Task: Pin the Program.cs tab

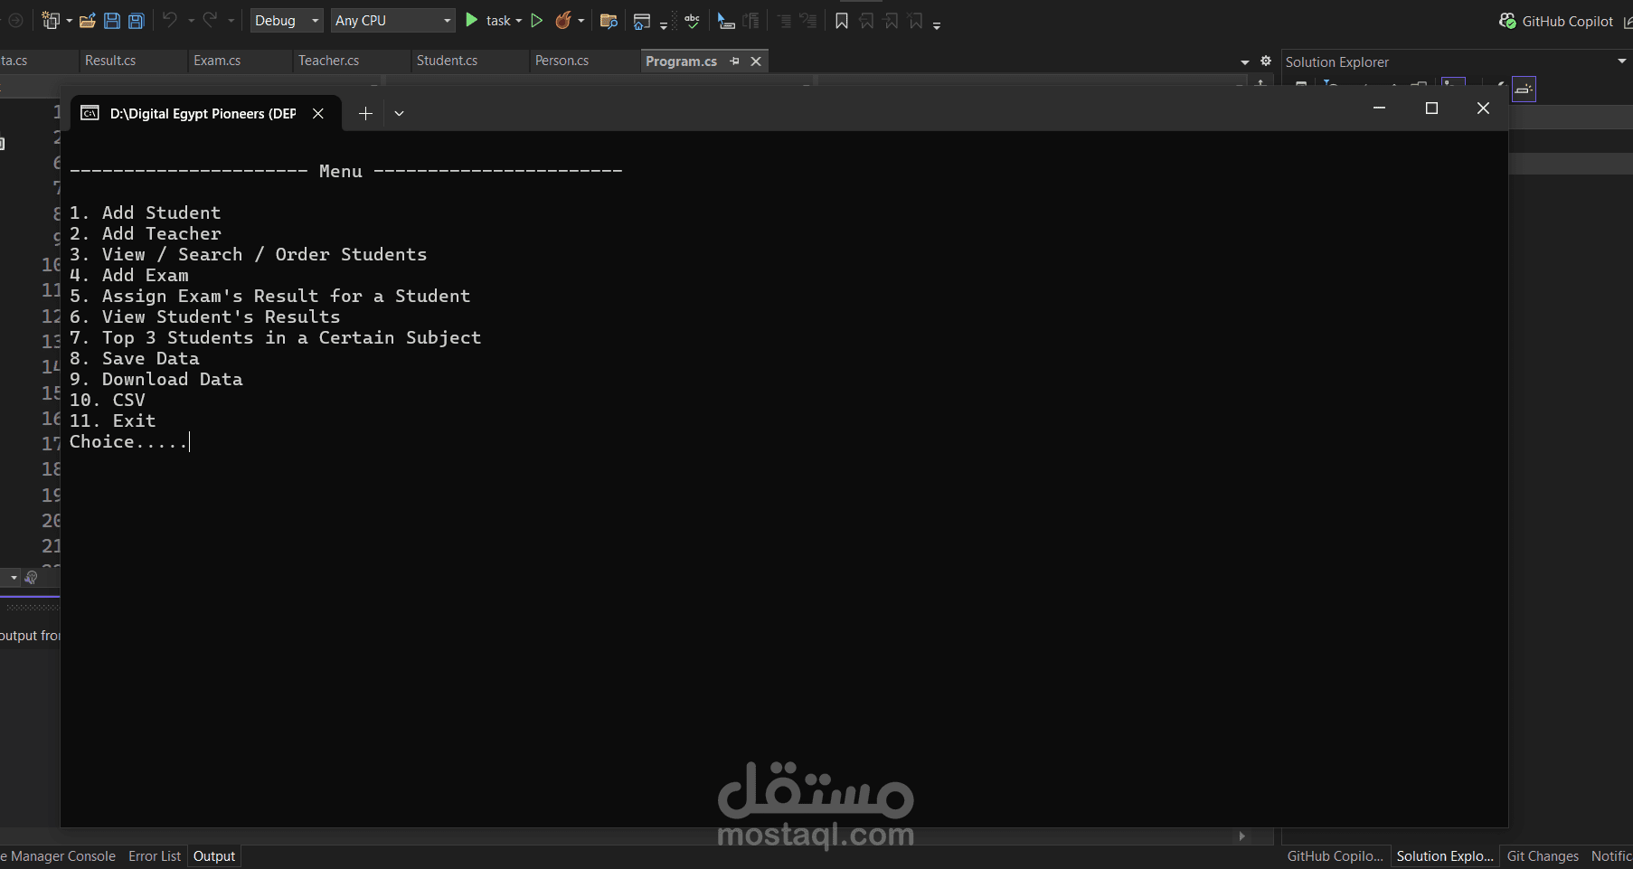Action: [734, 61]
